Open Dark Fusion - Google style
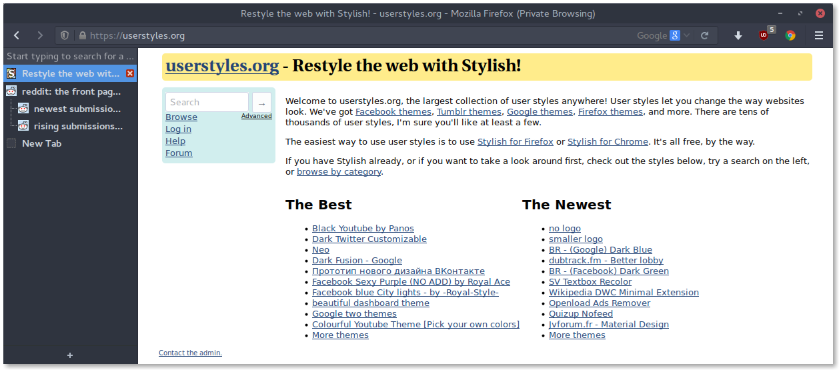 [357, 261]
